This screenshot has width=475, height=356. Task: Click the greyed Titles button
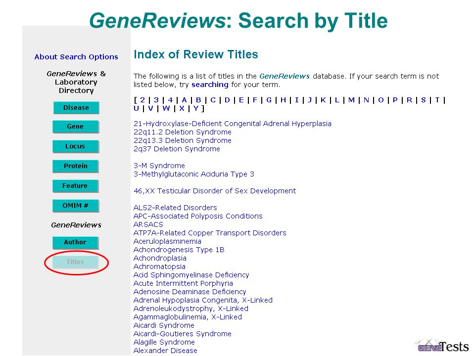75,262
